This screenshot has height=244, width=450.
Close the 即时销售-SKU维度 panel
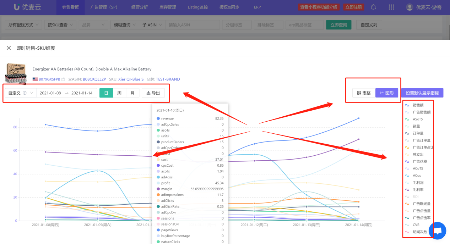pyautogui.click(x=9, y=48)
